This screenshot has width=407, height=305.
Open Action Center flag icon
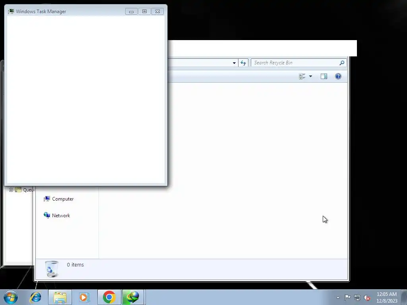pyautogui.click(x=347, y=297)
